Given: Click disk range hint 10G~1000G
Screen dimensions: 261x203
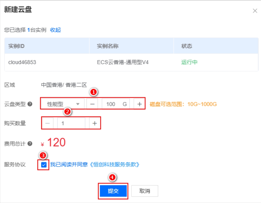Looking at the screenshot, I should point(183,104).
